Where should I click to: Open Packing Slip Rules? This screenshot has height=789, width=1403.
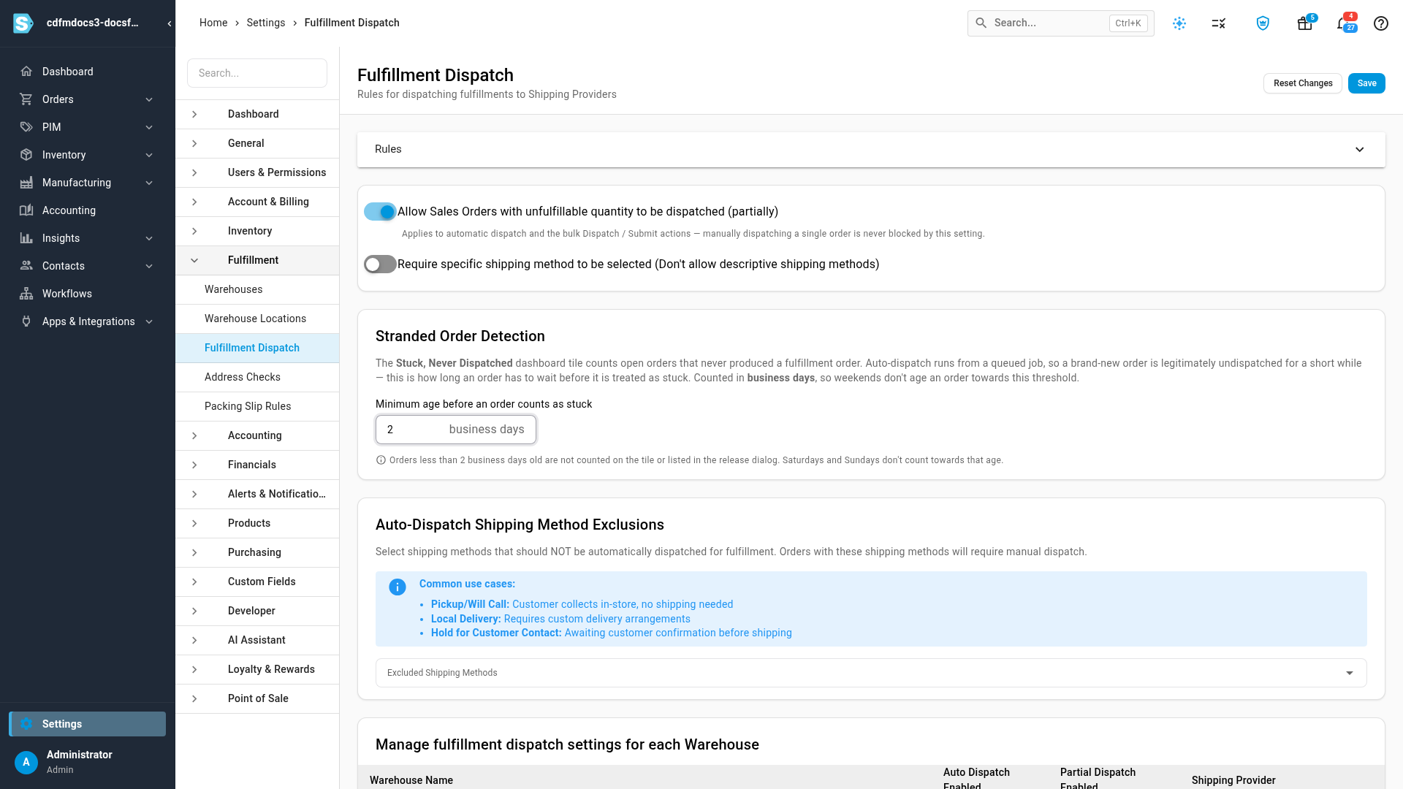[257, 406]
